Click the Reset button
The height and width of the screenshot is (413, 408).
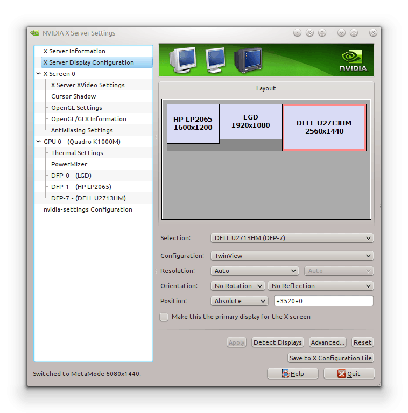click(362, 342)
